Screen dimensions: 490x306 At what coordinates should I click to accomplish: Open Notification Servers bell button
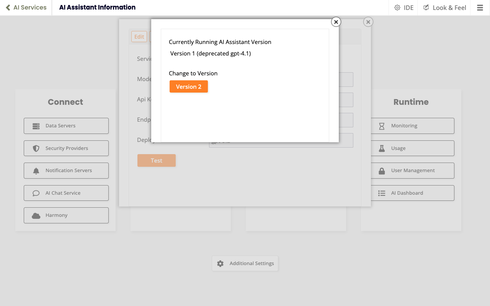pos(66,171)
